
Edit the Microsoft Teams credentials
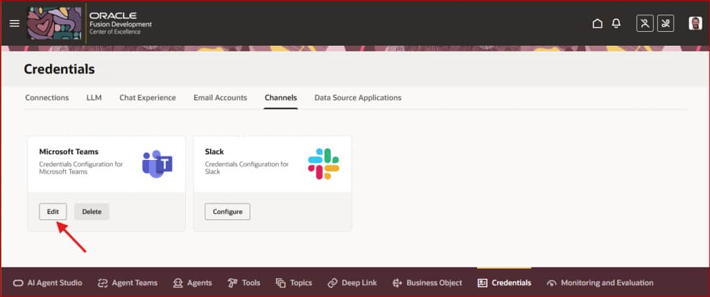click(x=53, y=212)
